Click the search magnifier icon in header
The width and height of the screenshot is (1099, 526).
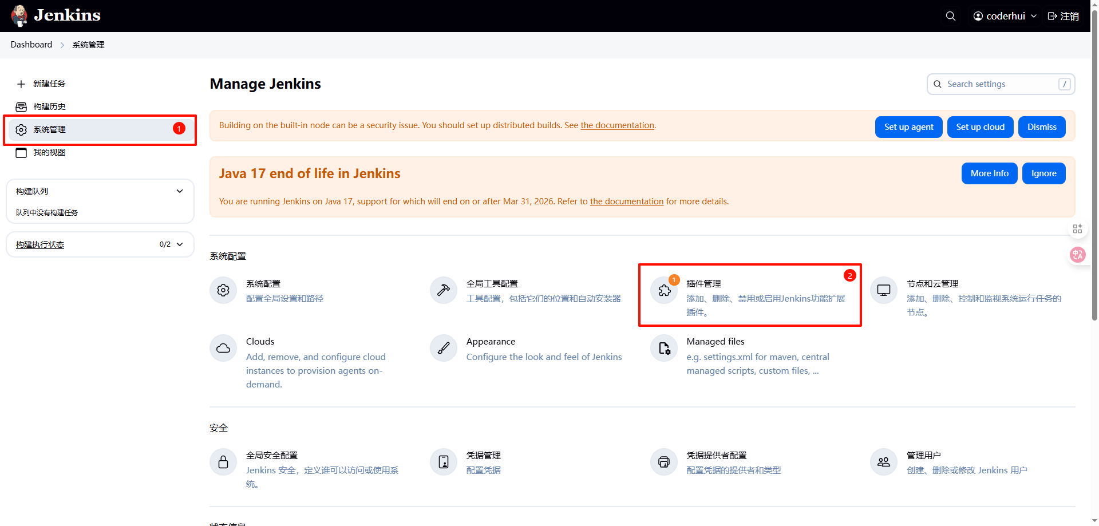pyautogui.click(x=950, y=16)
